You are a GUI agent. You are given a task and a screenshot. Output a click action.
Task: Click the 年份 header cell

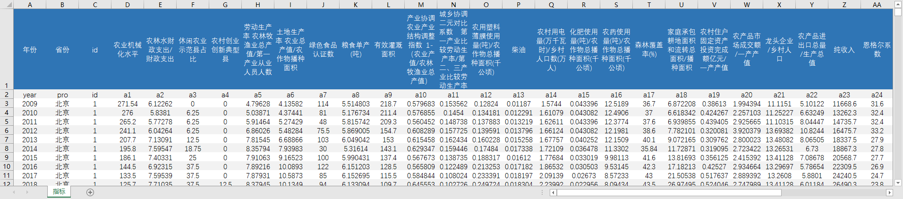[30, 50]
